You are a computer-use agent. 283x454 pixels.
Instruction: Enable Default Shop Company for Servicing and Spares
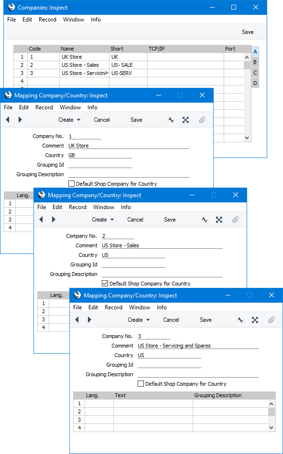[141, 384]
